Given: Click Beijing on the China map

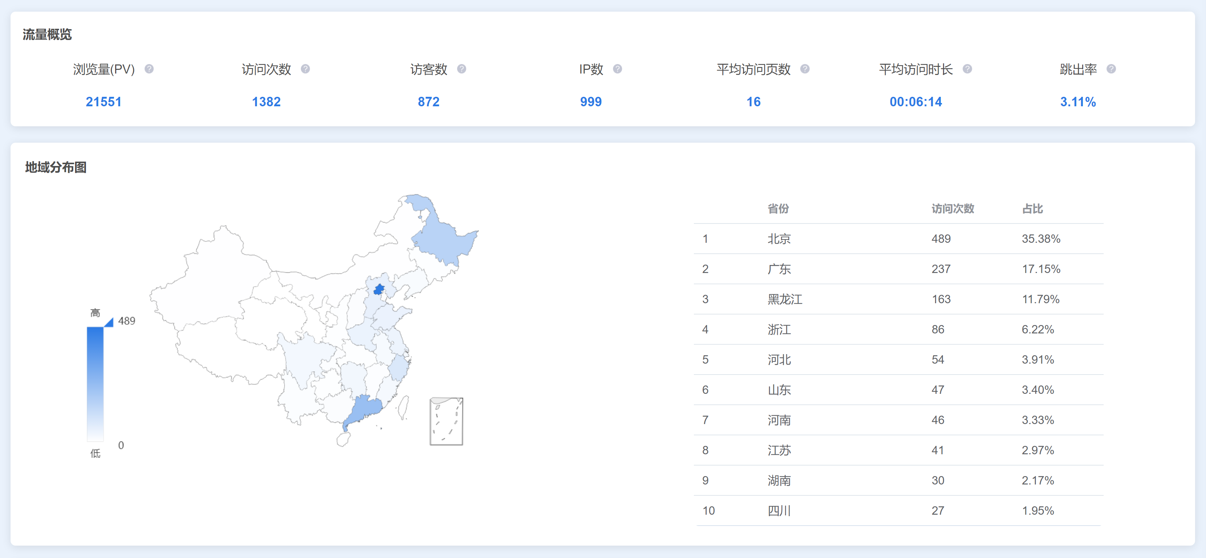Looking at the screenshot, I should pos(379,289).
